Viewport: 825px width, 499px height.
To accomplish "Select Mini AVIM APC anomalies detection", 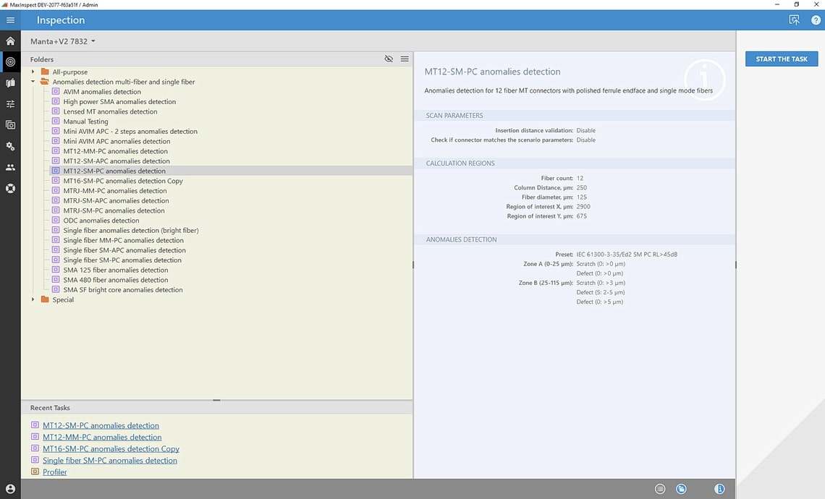I will tap(117, 141).
